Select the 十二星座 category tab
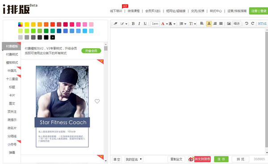The width and height of the screenshot is (268, 164). 12,79
